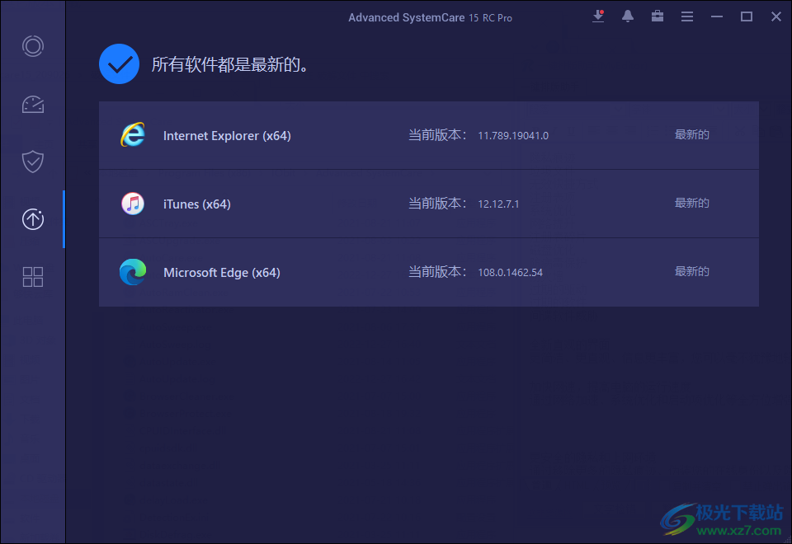Select the Microsoft Edge (x64) row name
Viewport: 792px width, 544px height.
pyautogui.click(x=222, y=273)
